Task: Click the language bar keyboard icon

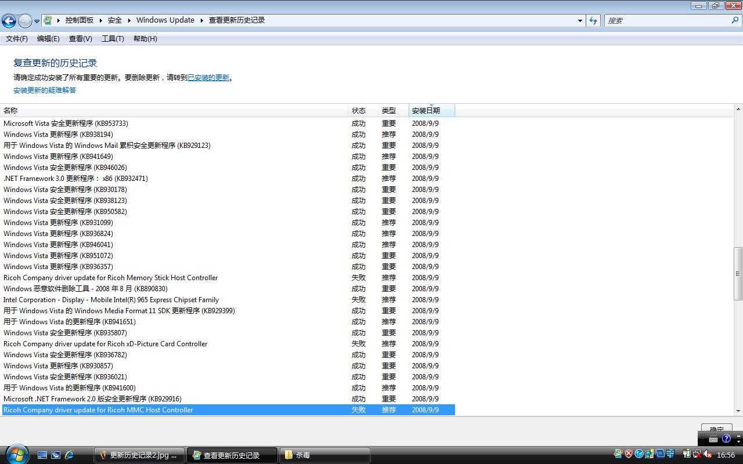Action: point(714,440)
